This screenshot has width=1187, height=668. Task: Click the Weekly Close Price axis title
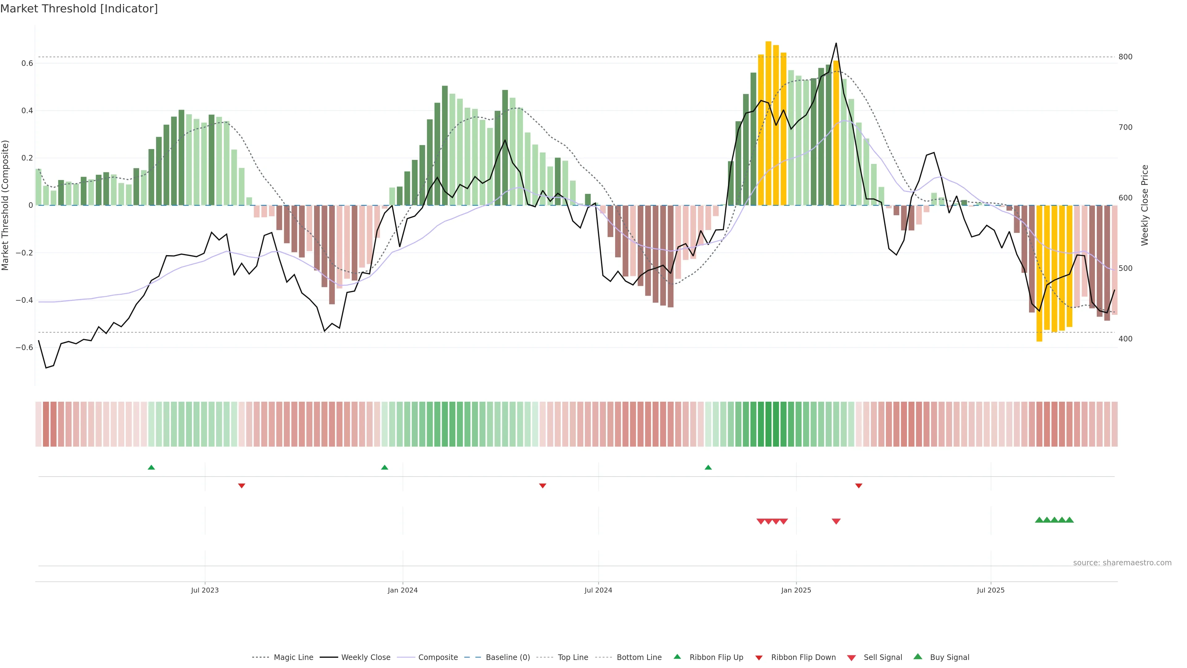pyautogui.click(x=1145, y=205)
